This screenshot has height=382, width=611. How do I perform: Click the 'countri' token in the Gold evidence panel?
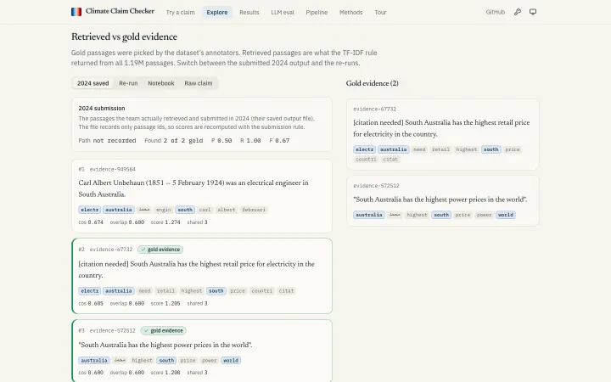366,159
